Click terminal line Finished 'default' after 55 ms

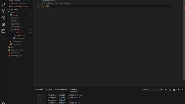pyautogui.click(x=58, y=103)
